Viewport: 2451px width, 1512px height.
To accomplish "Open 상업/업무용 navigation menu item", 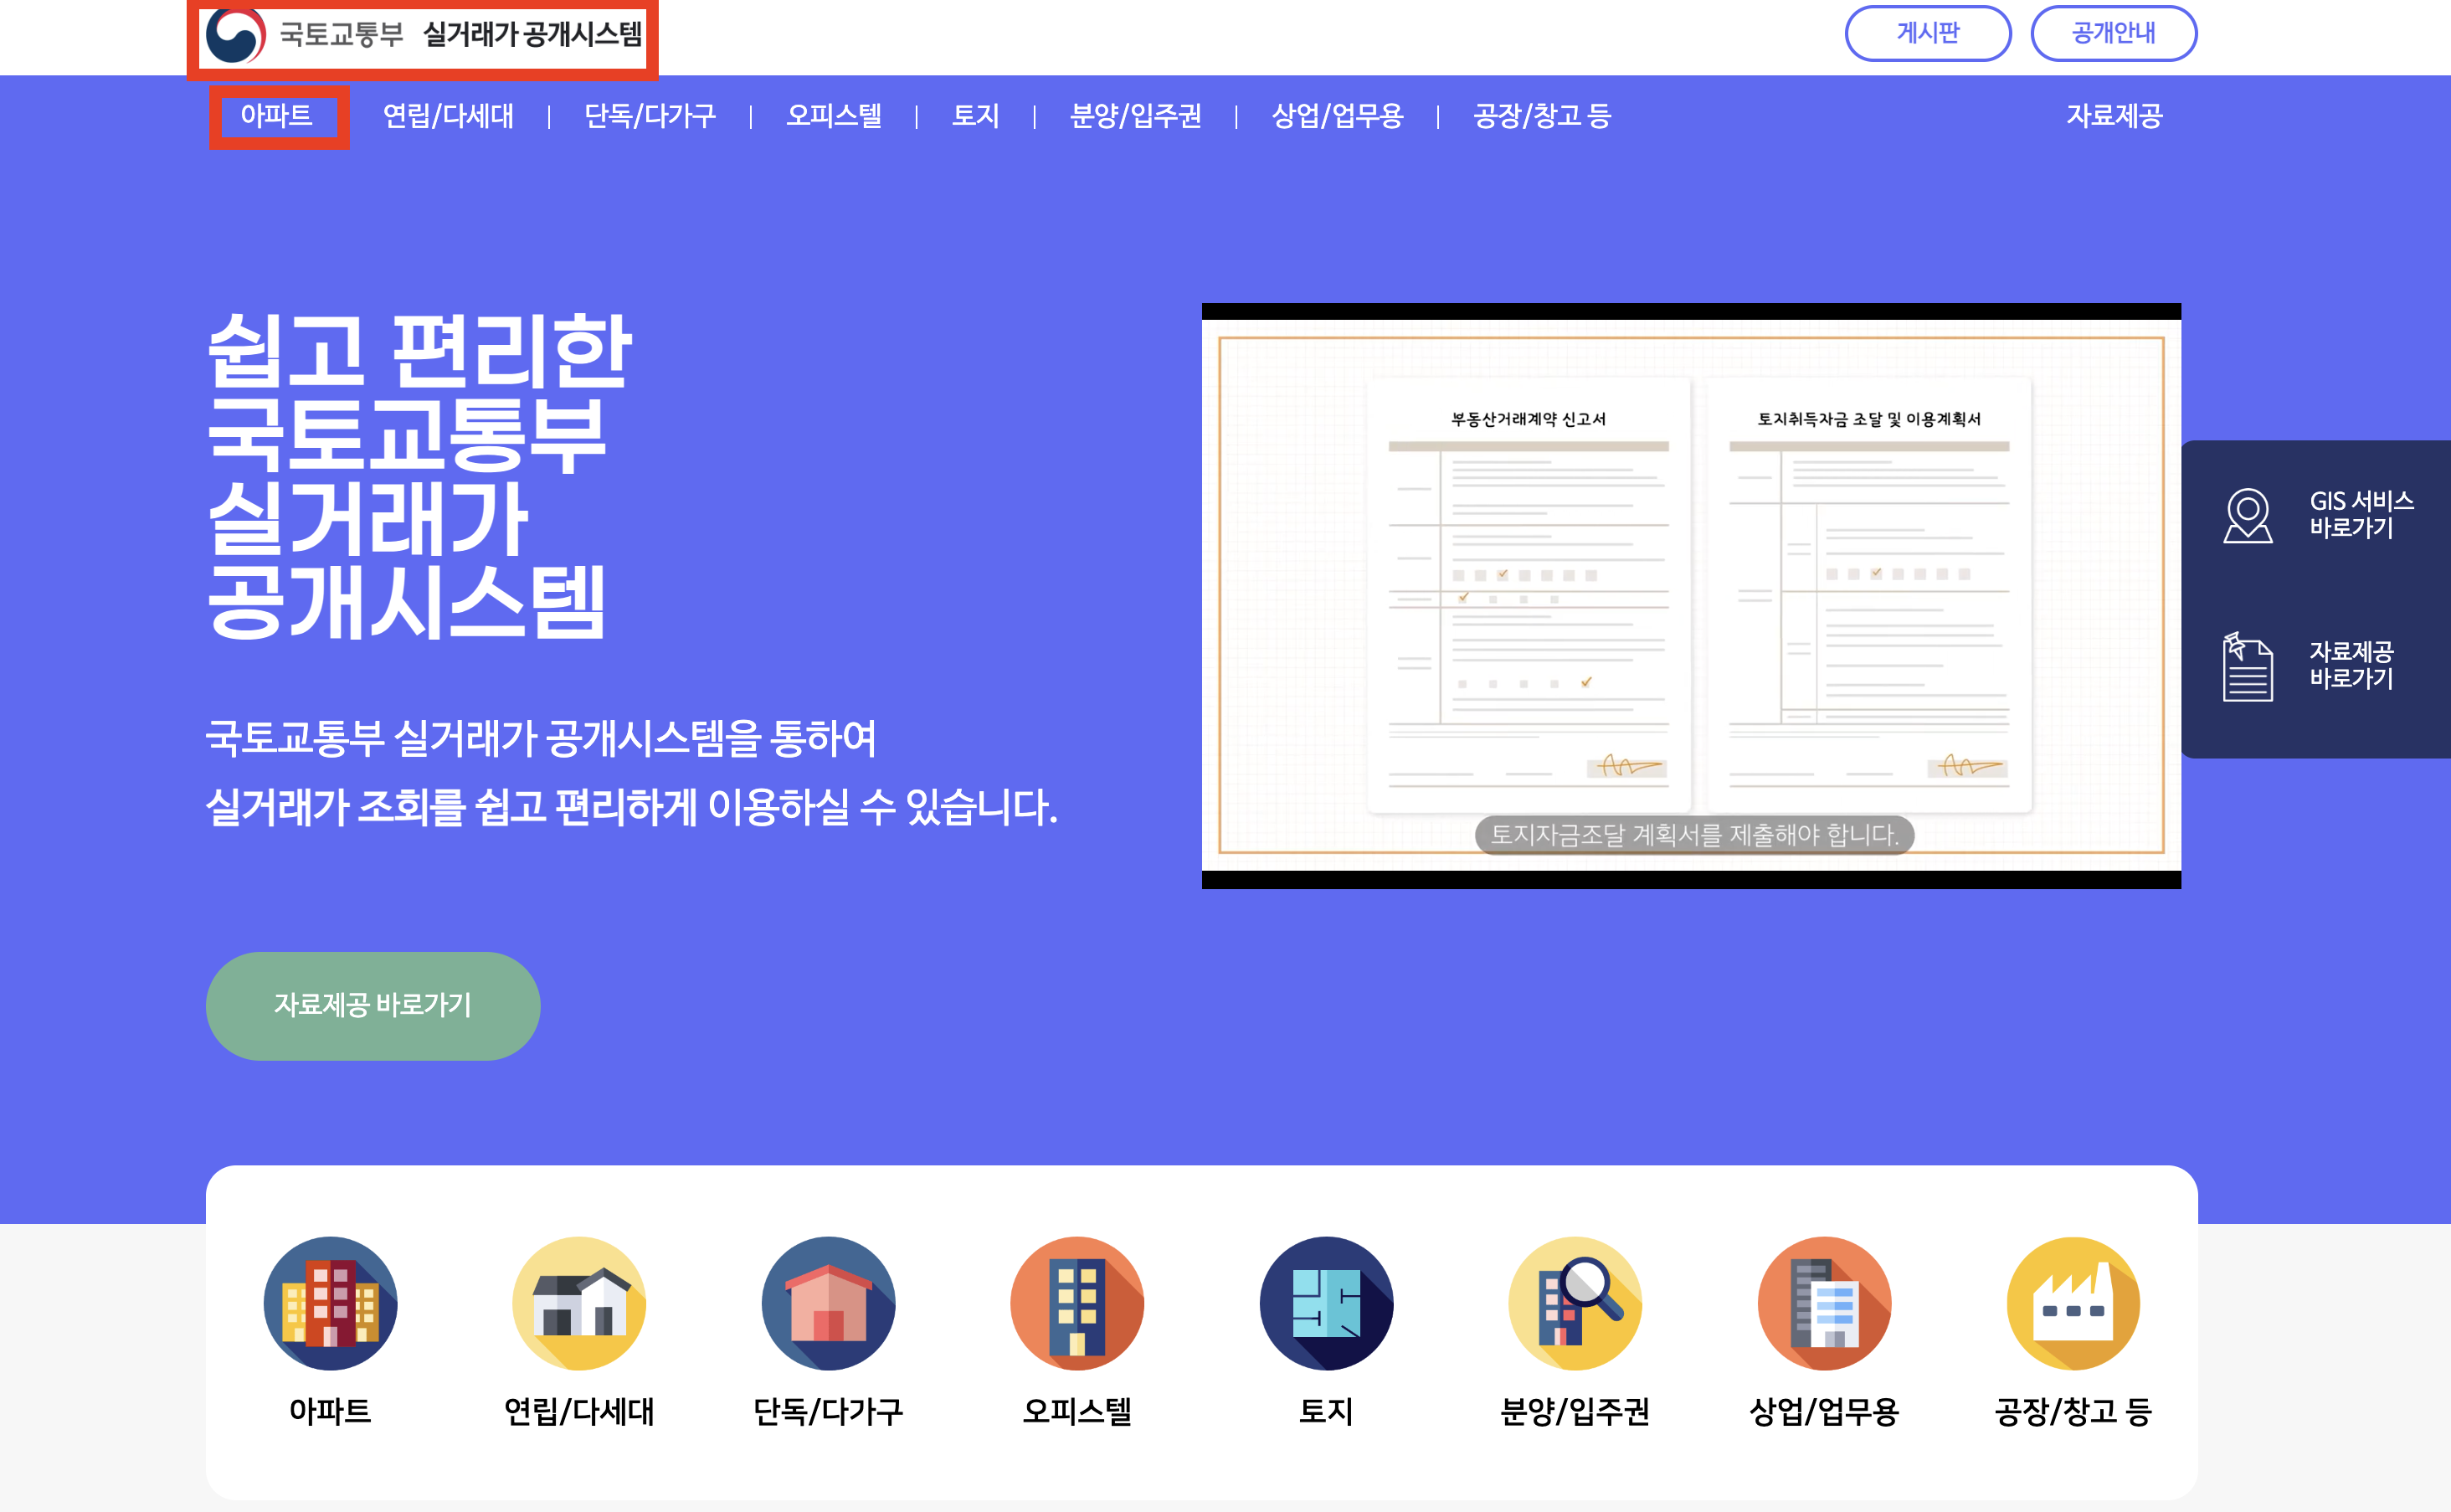I will [1337, 116].
